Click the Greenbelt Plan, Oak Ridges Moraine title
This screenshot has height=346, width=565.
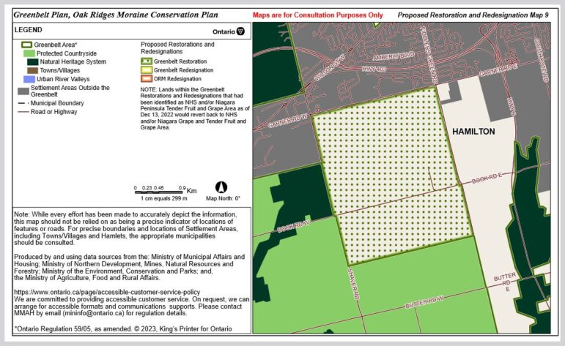pyautogui.click(x=116, y=15)
